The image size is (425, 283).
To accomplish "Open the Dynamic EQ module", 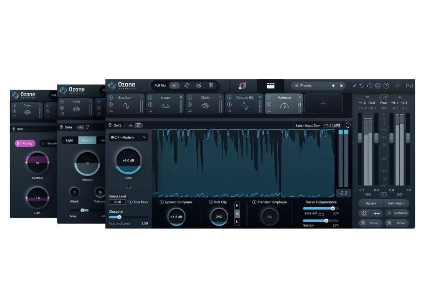I will 245,103.
